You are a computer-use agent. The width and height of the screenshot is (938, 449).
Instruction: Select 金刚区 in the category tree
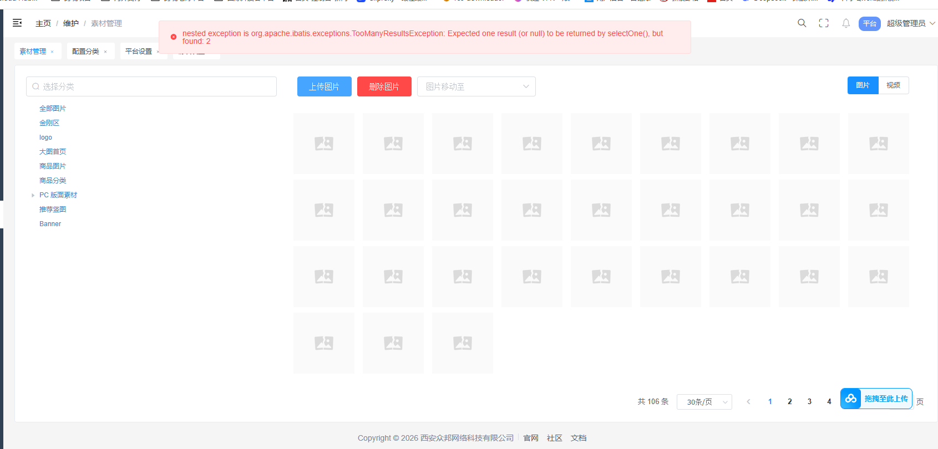[49, 123]
